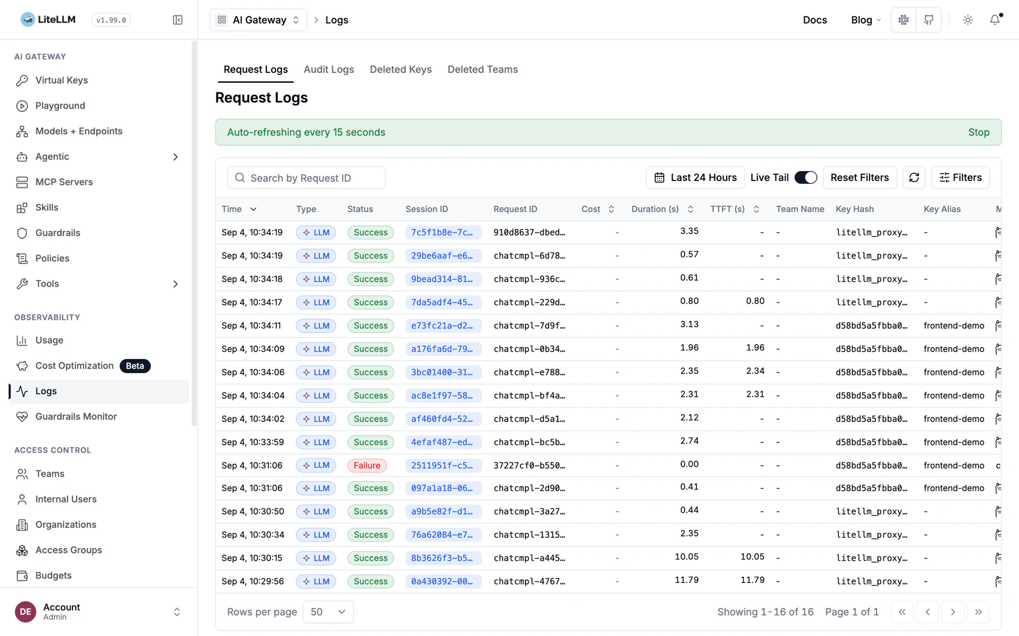Toggle the Live Tail switch

[x=805, y=178]
